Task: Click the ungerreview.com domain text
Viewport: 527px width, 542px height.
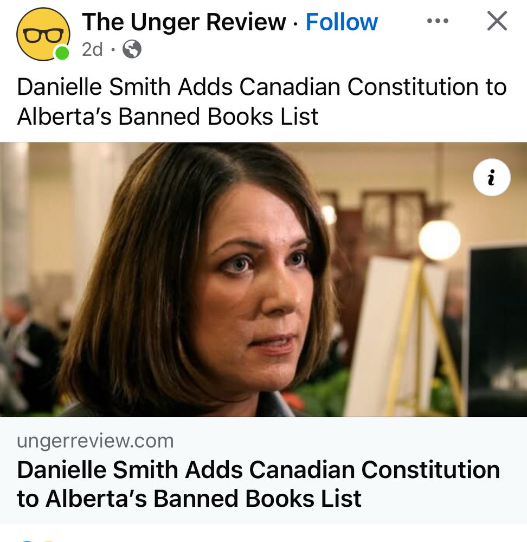Action: click(x=95, y=441)
